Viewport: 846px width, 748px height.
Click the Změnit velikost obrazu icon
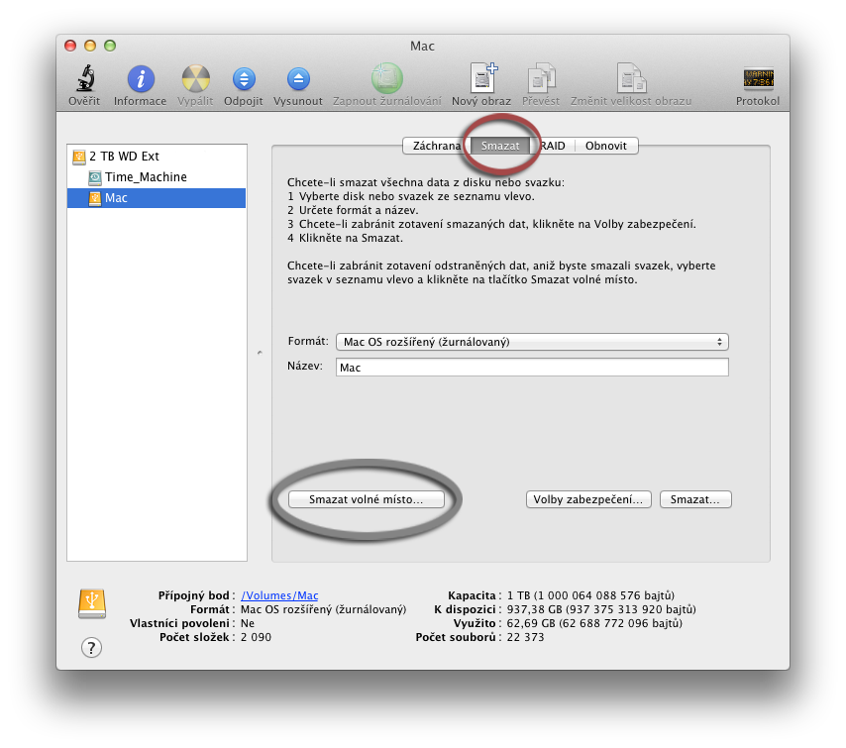631,79
